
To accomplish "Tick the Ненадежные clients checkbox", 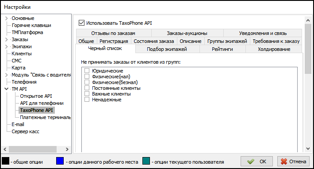I will point(87,100).
